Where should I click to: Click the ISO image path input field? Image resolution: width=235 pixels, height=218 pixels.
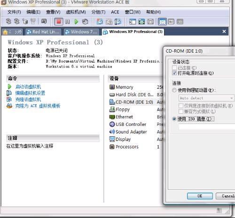coord(207,126)
